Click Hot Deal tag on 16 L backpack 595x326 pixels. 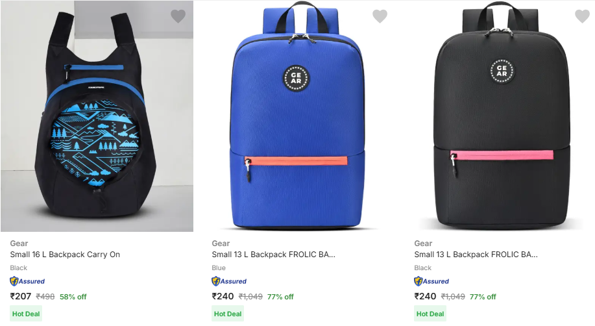pyautogui.click(x=26, y=314)
